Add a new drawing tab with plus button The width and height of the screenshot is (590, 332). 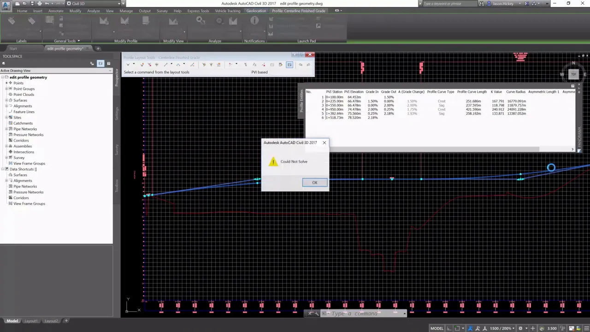98,48
